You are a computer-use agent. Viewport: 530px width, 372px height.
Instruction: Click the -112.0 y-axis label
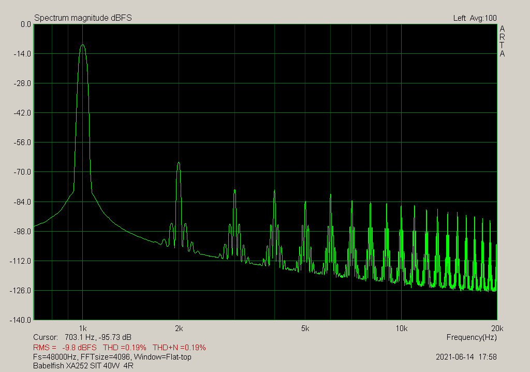coord(20,261)
